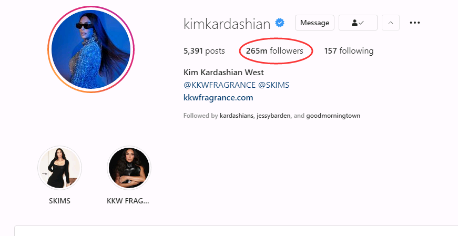458x236 pixels.
Task: Open the 265m followers list
Action: tap(274, 51)
